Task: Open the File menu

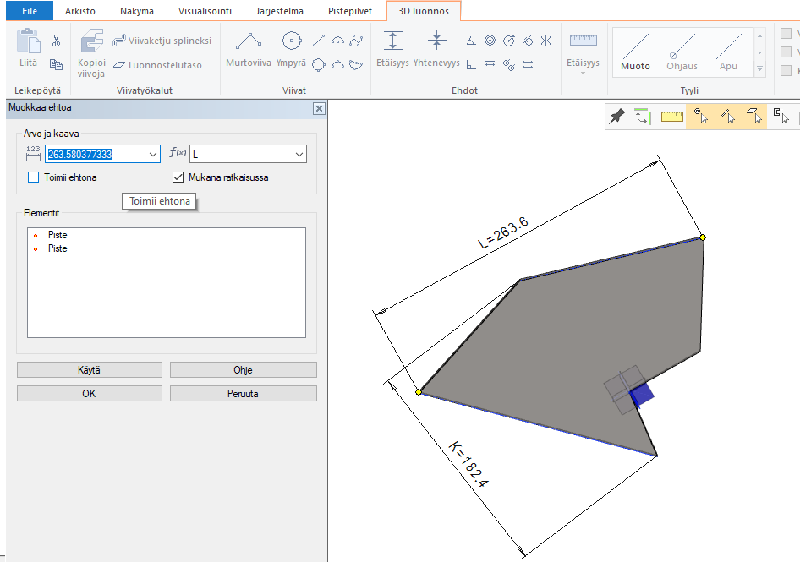Action: tap(29, 11)
